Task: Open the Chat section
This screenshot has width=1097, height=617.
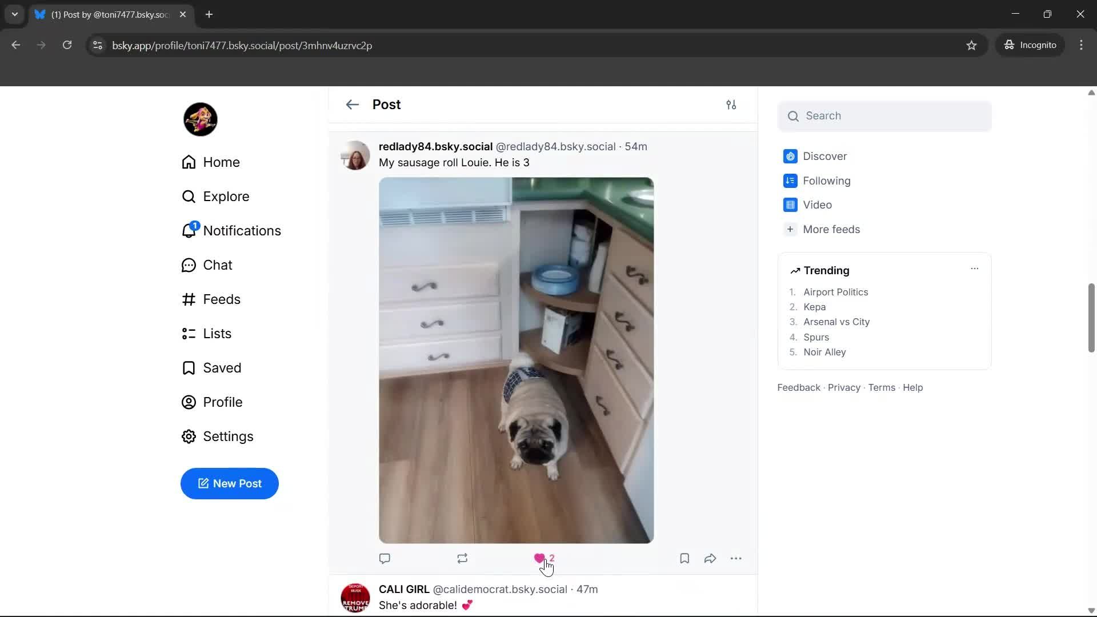Action: (218, 265)
